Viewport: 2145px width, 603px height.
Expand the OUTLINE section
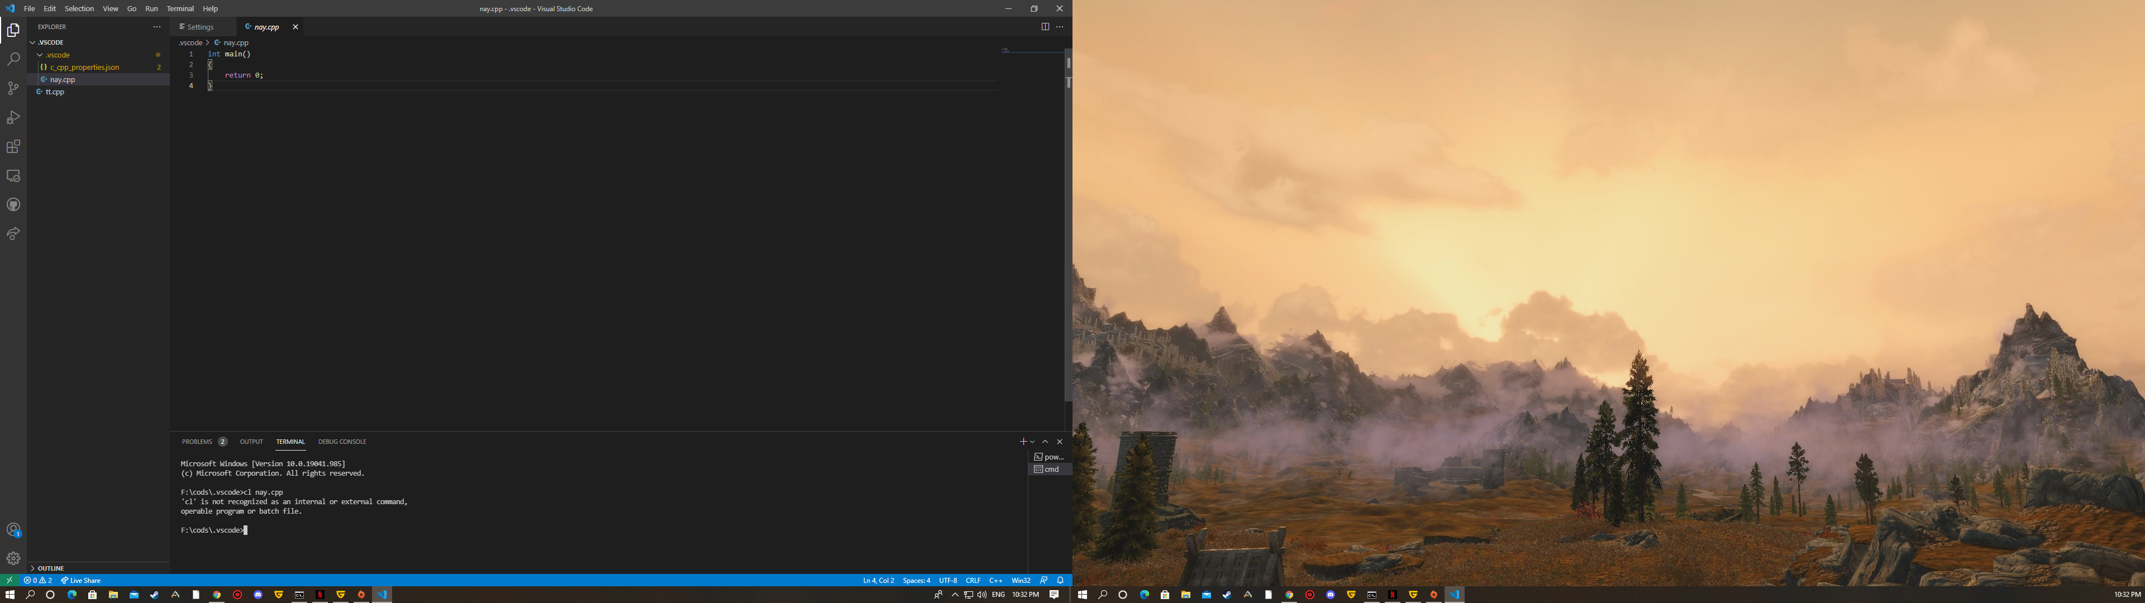[x=50, y=568]
